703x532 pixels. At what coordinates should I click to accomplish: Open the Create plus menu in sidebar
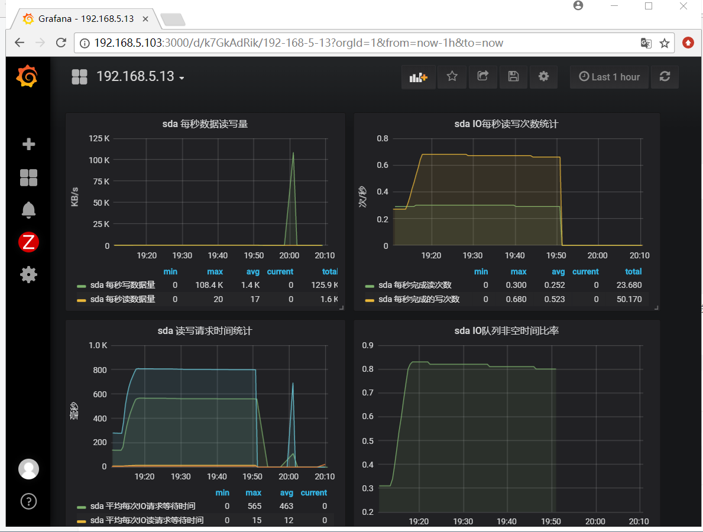pyautogui.click(x=29, y=144)
